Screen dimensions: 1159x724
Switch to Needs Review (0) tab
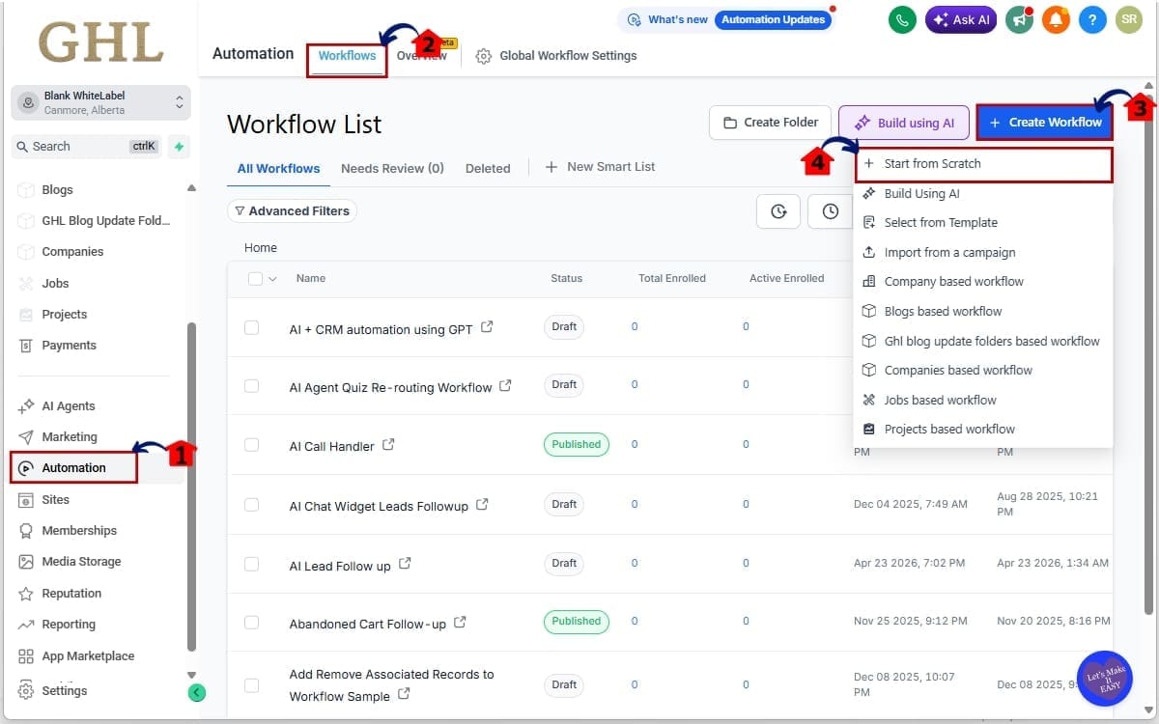pos(392,168)
